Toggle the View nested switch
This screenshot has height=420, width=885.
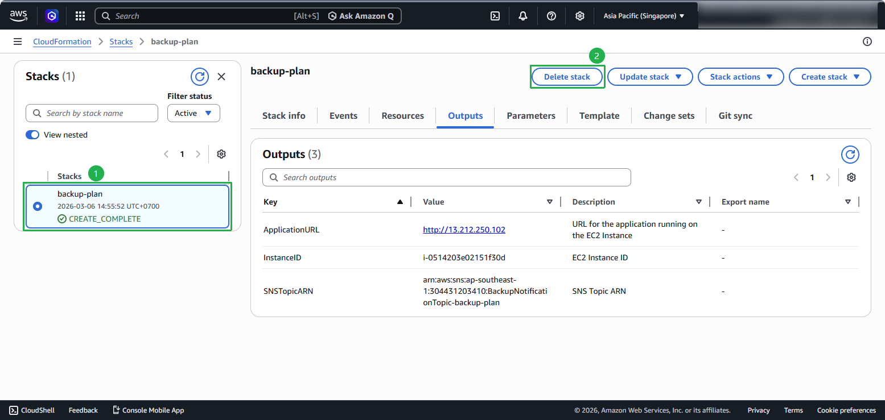click(32, 135)
